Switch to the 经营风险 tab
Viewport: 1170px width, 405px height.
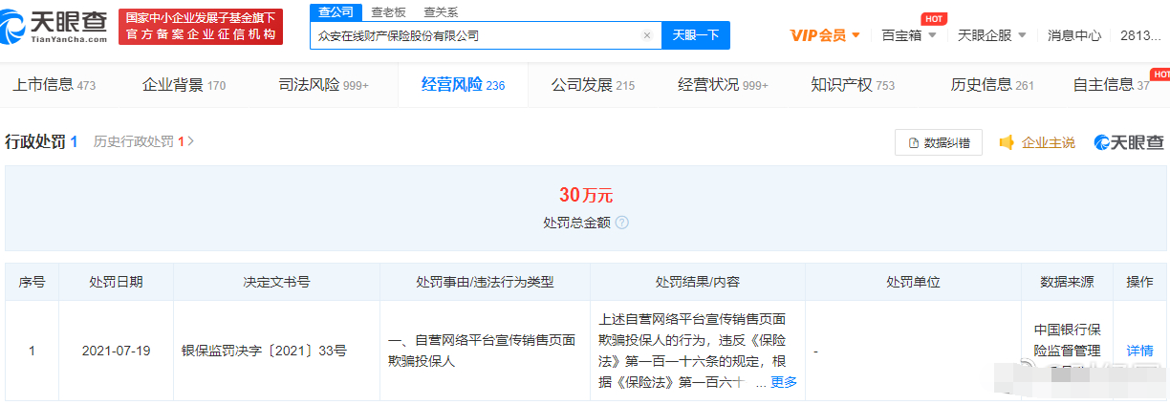463,85
